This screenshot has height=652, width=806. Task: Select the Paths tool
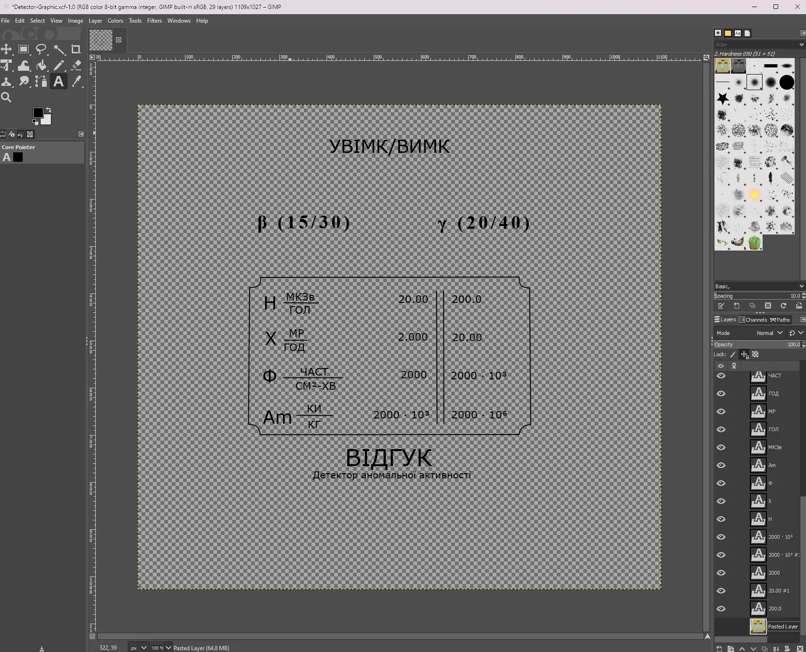click(41, 82)
